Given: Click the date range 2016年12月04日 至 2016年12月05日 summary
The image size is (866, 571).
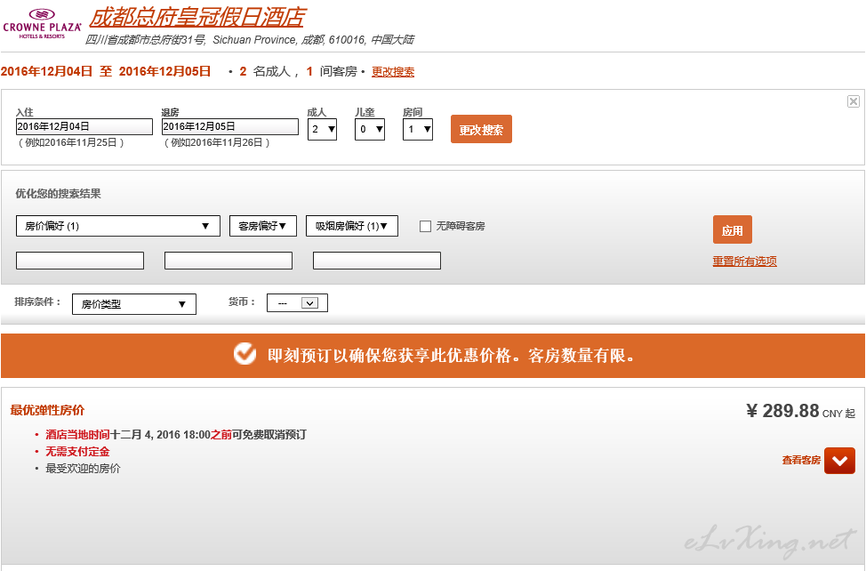Looking at the screenshot, I should [x=106, y=71].
